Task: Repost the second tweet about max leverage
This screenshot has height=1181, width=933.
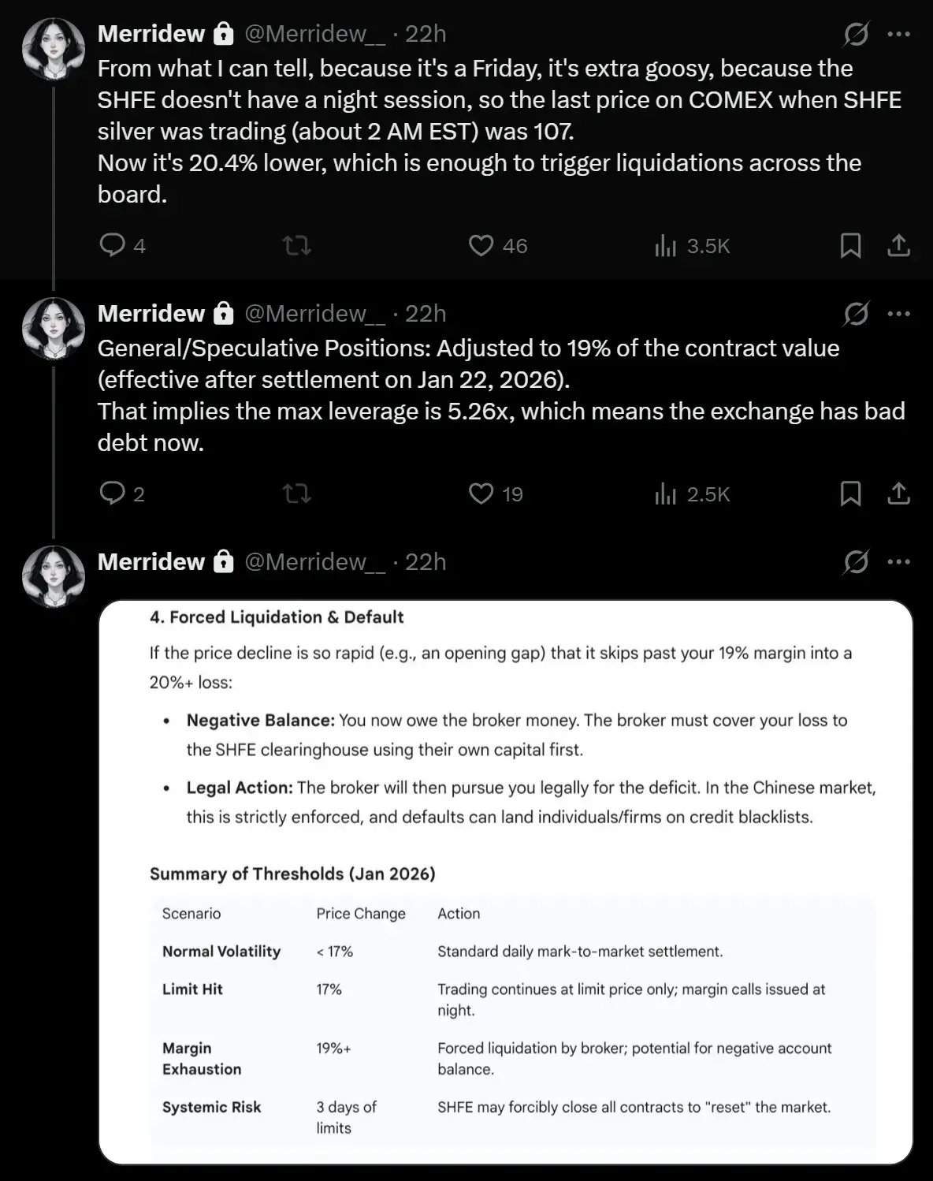Action: pyautogui.click(x=297, y=494)
